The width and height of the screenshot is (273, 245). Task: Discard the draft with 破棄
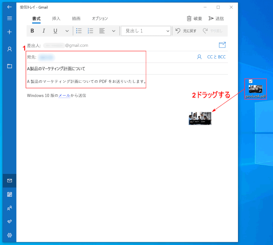194,18
